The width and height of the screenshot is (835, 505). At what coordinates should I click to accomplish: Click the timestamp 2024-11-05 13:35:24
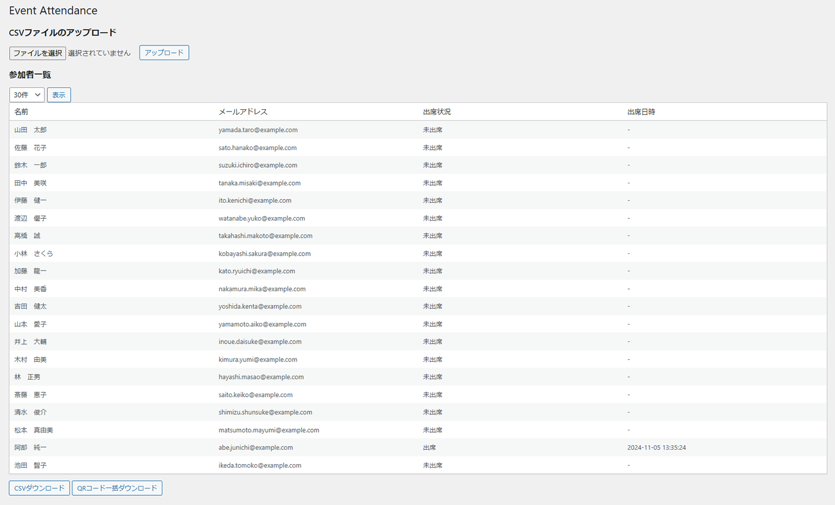point(656,448)
